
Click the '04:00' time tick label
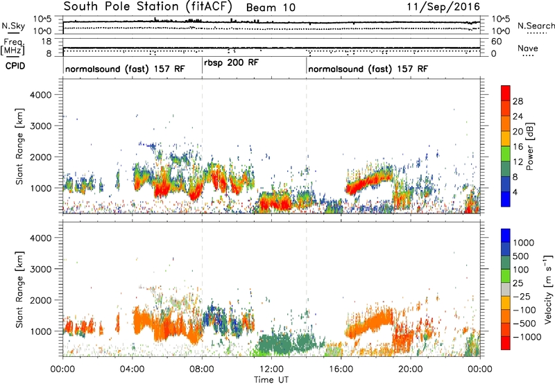coord(133,369)
